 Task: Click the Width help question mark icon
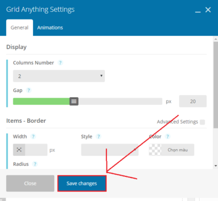[x=33, y=136]
